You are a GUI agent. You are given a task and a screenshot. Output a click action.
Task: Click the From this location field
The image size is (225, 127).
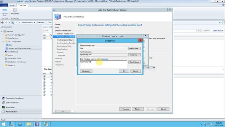pos(103,55)
